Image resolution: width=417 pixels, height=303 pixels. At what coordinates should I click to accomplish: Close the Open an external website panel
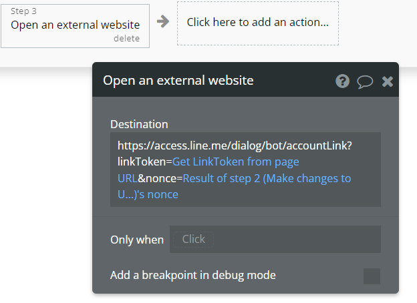[x=388, y=81]
